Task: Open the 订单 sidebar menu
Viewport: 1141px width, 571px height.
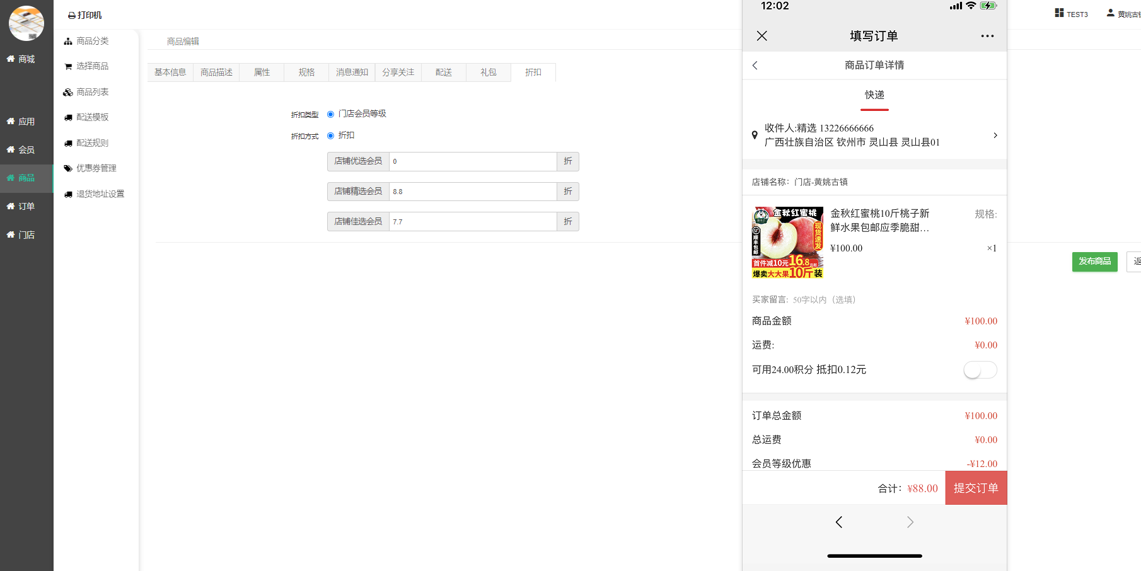Action: coord(26,207)
